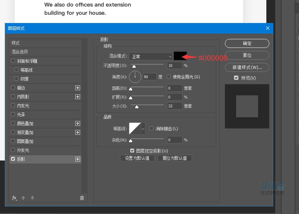Enable the 等高线 sub-option checkbox
Screen dimensions: 299x214
coord(16,70)
